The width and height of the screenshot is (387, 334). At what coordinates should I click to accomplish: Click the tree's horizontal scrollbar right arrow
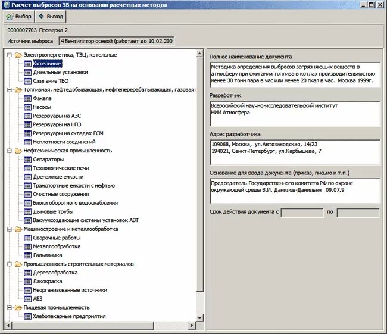pos(192,326)
